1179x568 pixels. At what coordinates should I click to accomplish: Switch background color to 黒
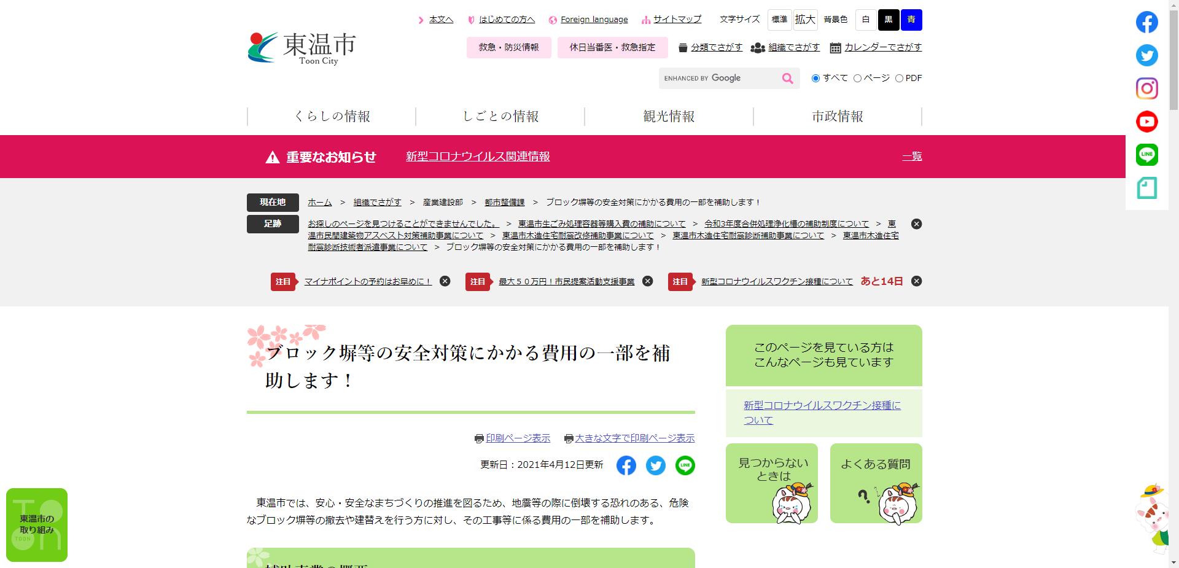(x=889, y=19)
